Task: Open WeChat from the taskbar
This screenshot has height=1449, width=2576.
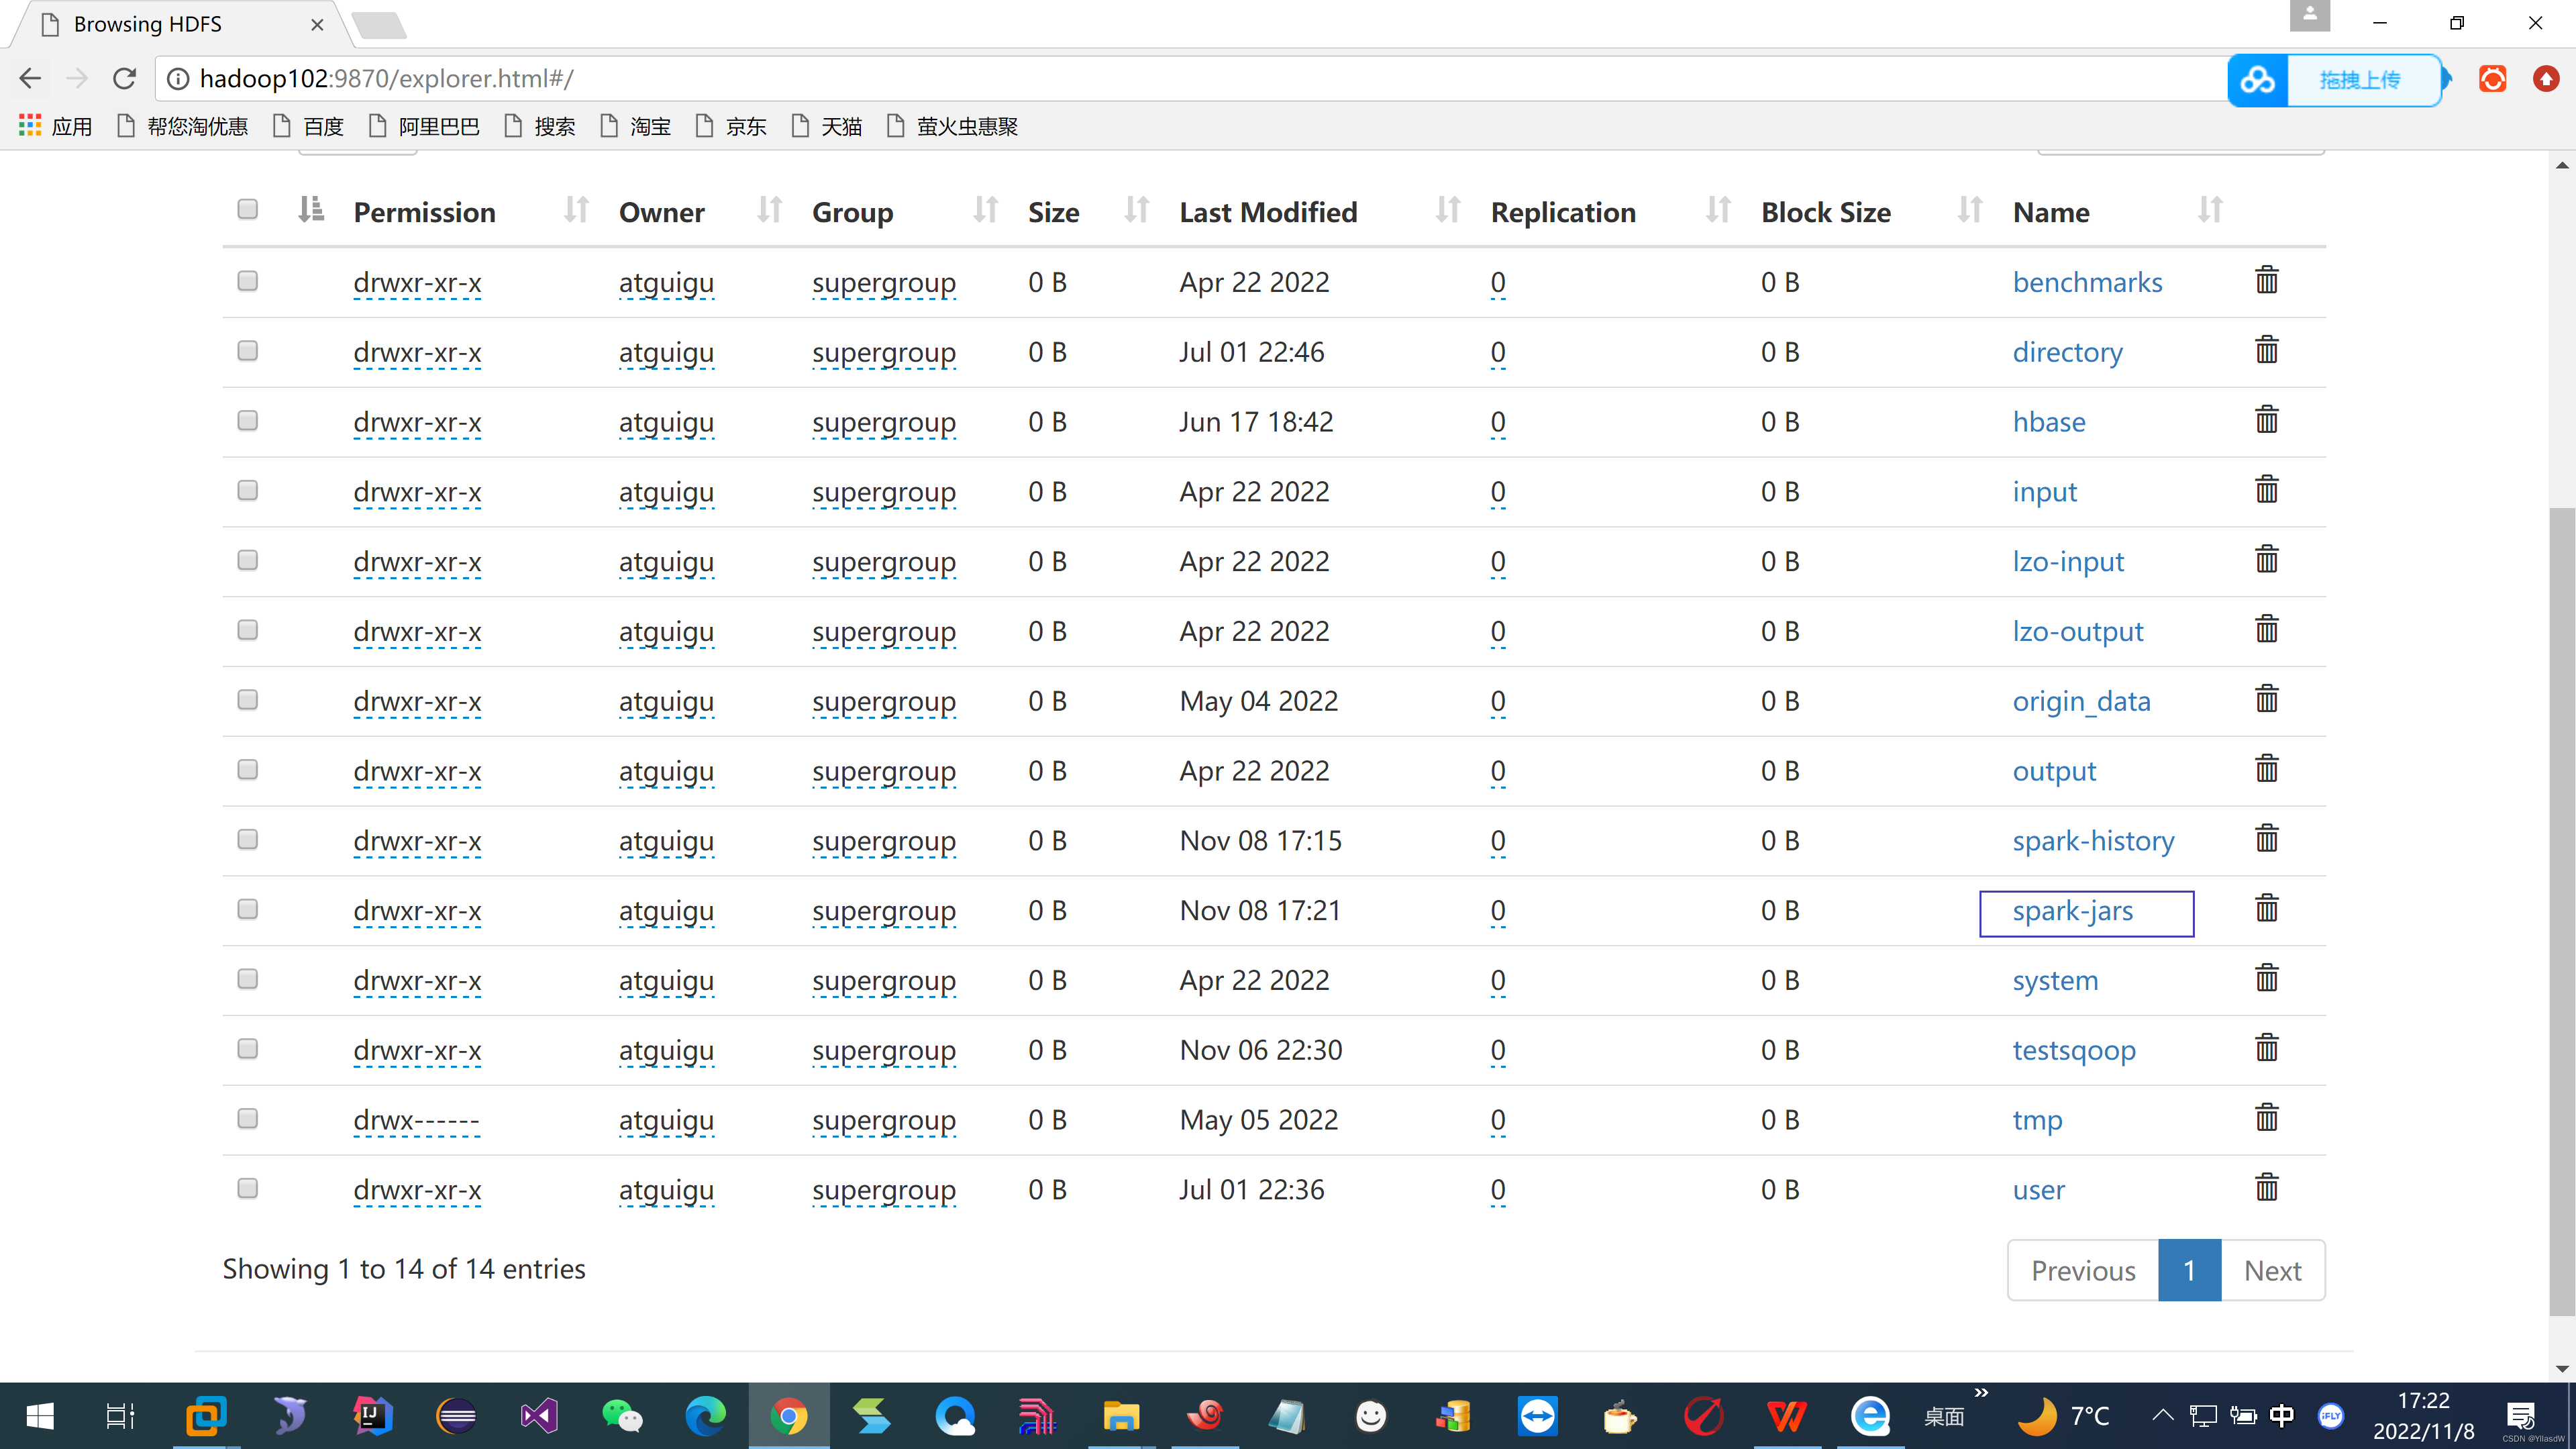Action: tap(622, 1416)
